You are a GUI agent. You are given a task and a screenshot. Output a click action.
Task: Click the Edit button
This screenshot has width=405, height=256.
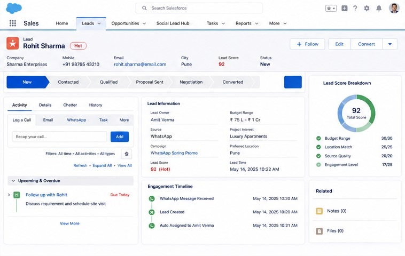[x=339, y=44]
